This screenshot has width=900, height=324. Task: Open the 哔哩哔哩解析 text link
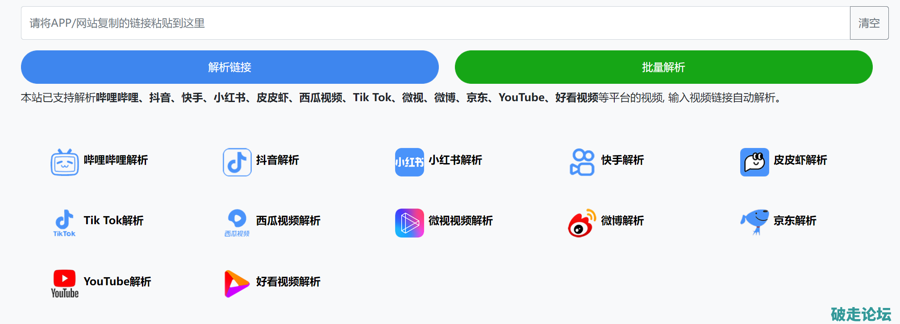(116, 160)
